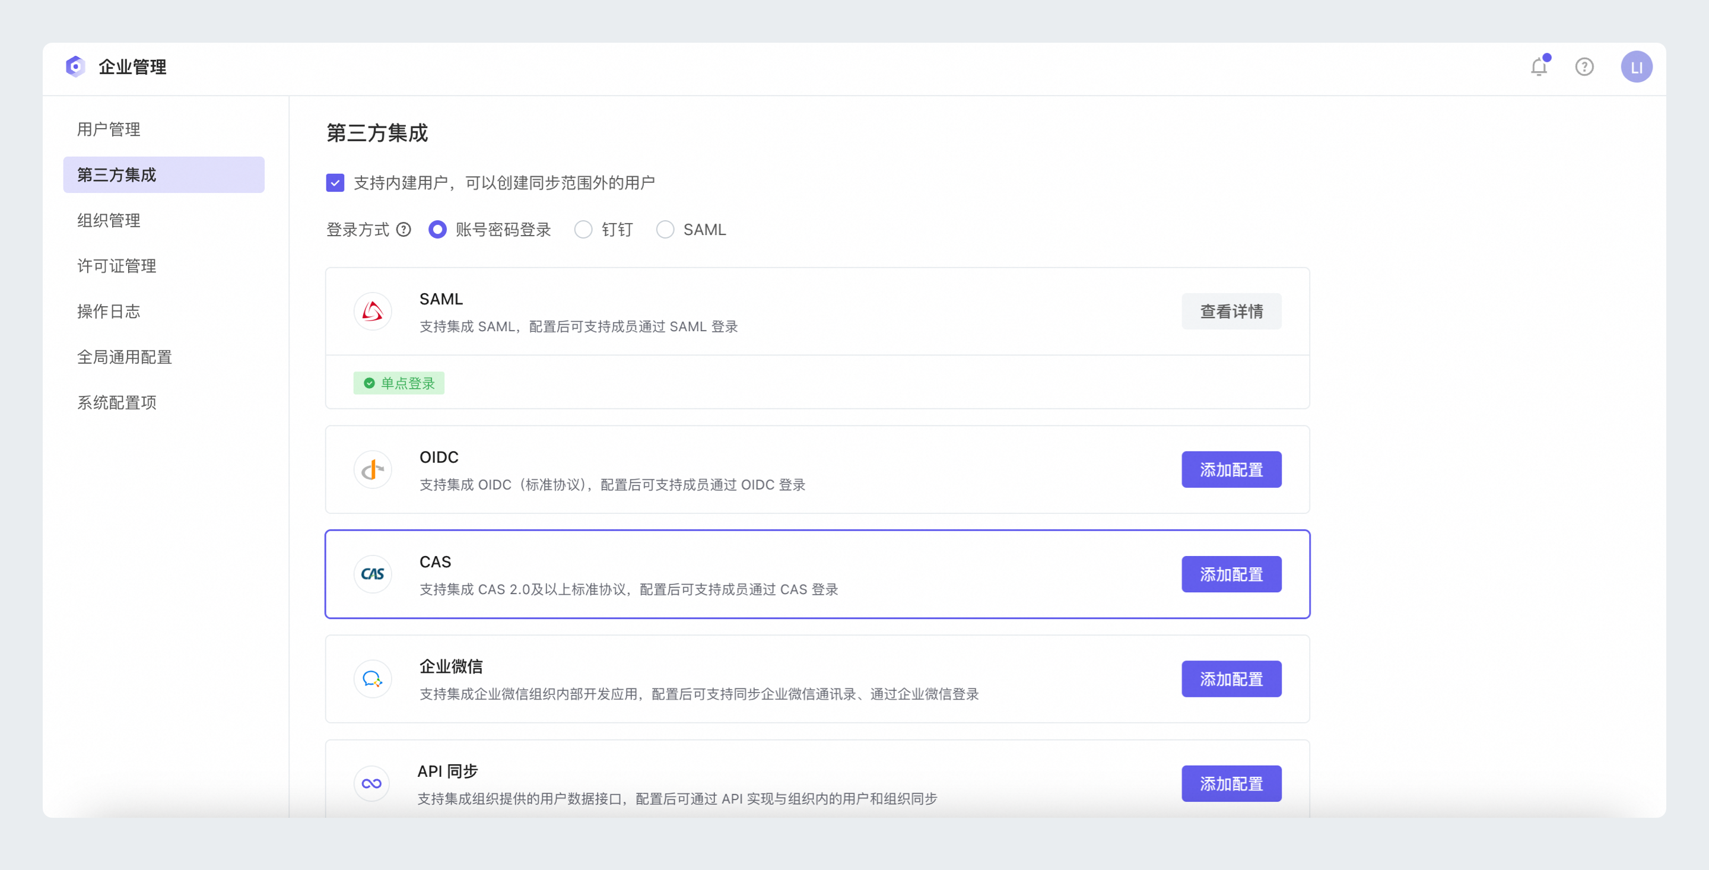This screenshot has width=1709, height=870.
Task: Click the 登录方式 label
Action: [358, 230]
